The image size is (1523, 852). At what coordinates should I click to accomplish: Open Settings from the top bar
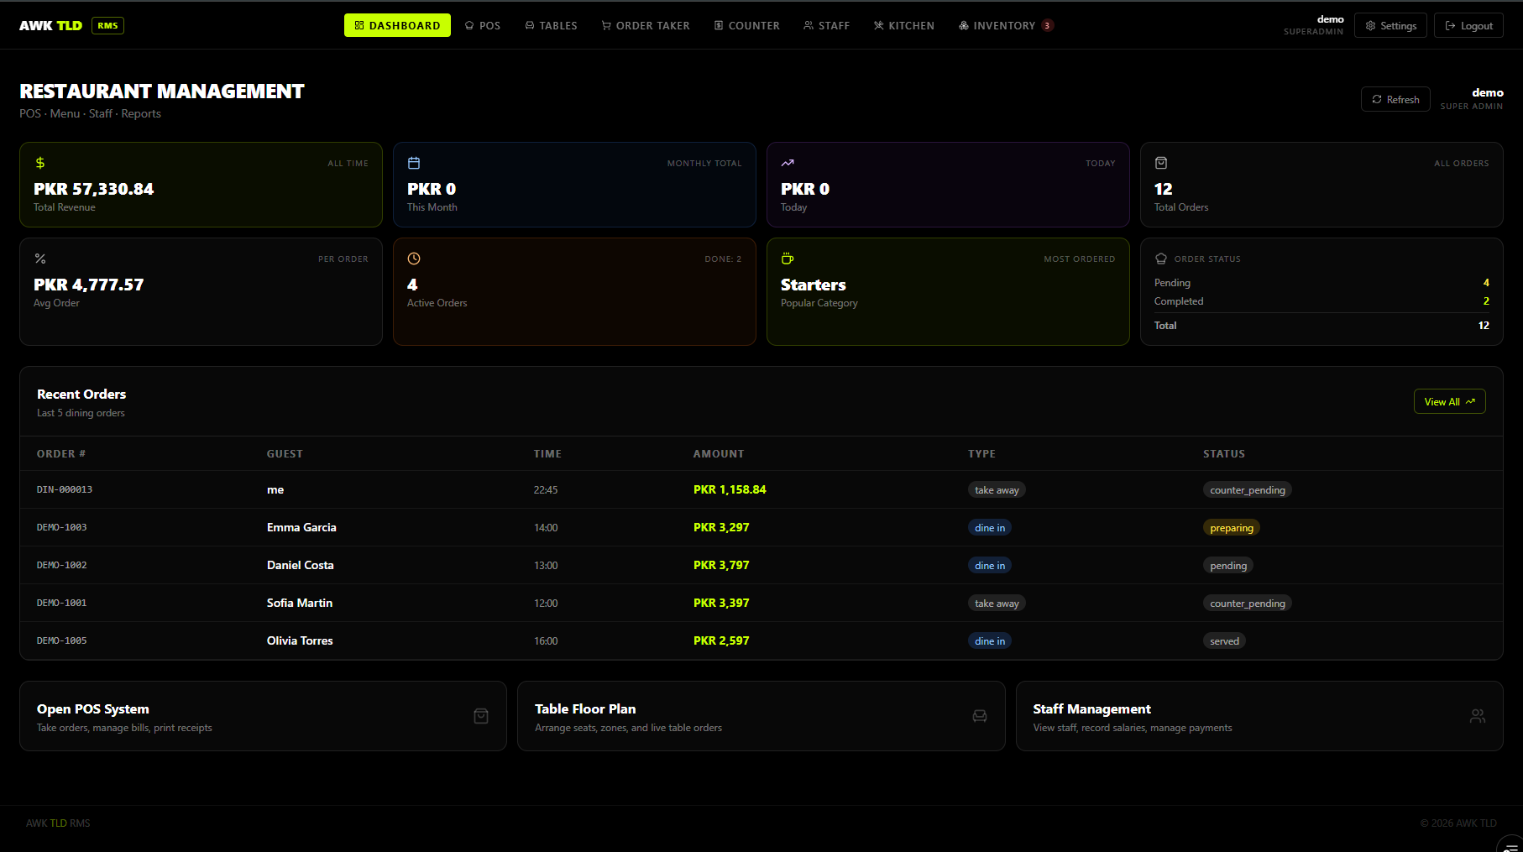1390,26
